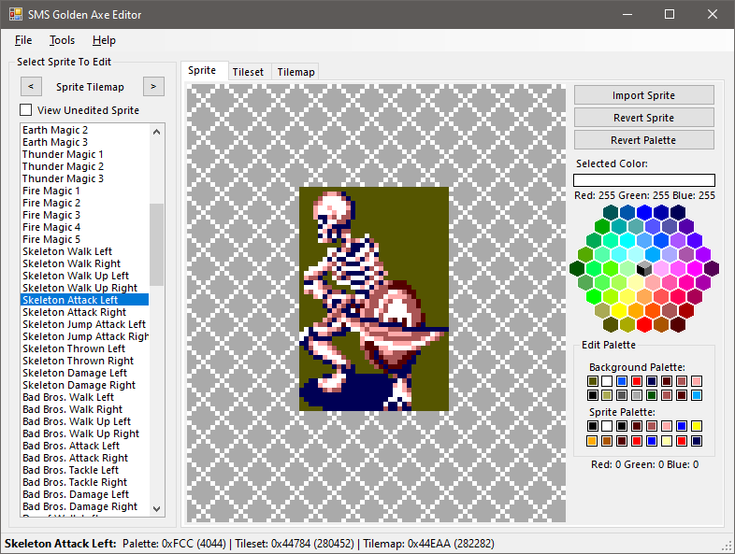This screenshot has height=554, width=735.
Task: Pick the light pink Background Palette swatch
Action: click(697, 381)
